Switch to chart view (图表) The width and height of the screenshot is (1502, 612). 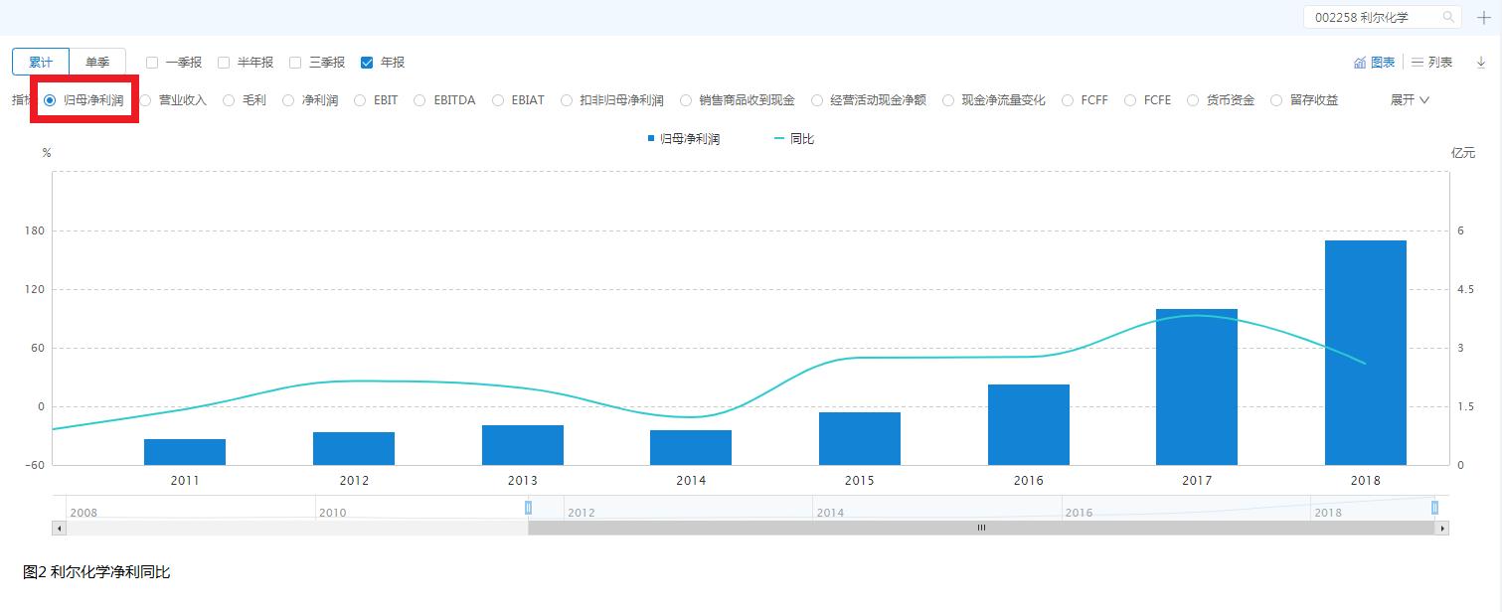point(1374,63)
